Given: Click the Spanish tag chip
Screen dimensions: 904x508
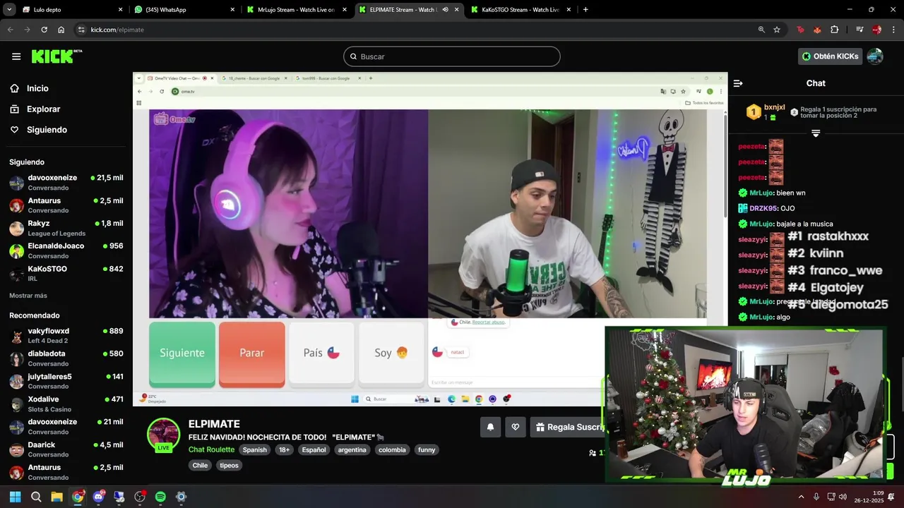Looking at the screenshot, I should tap(255, 449).
